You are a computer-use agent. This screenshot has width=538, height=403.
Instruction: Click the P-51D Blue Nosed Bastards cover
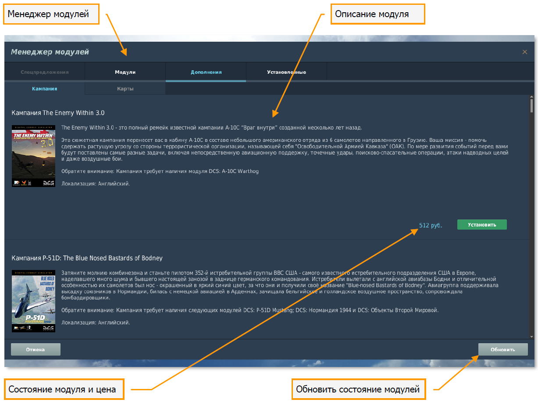pos(33,301)
